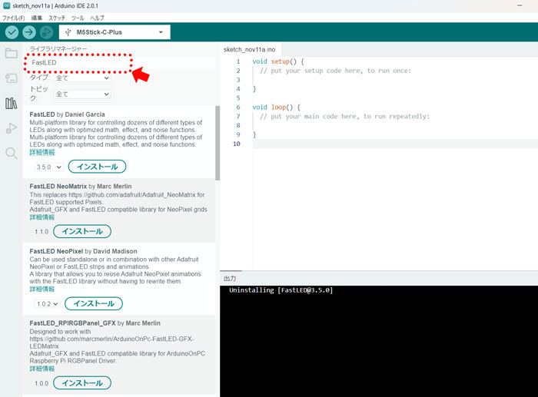Open the M5Stick-C-Plus board selector dropdown
The image size is (538, 397).
(x=115, y=32)
